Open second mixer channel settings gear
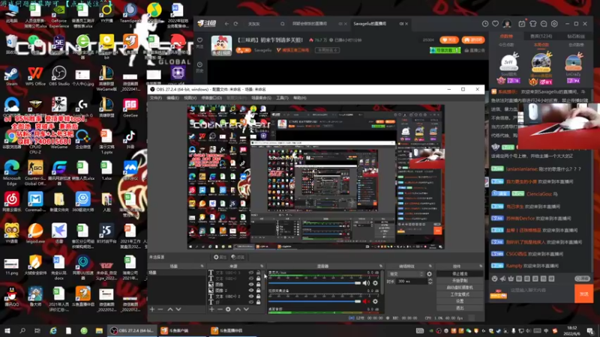This screenshot has height=337, width=600. click(375, 301)
